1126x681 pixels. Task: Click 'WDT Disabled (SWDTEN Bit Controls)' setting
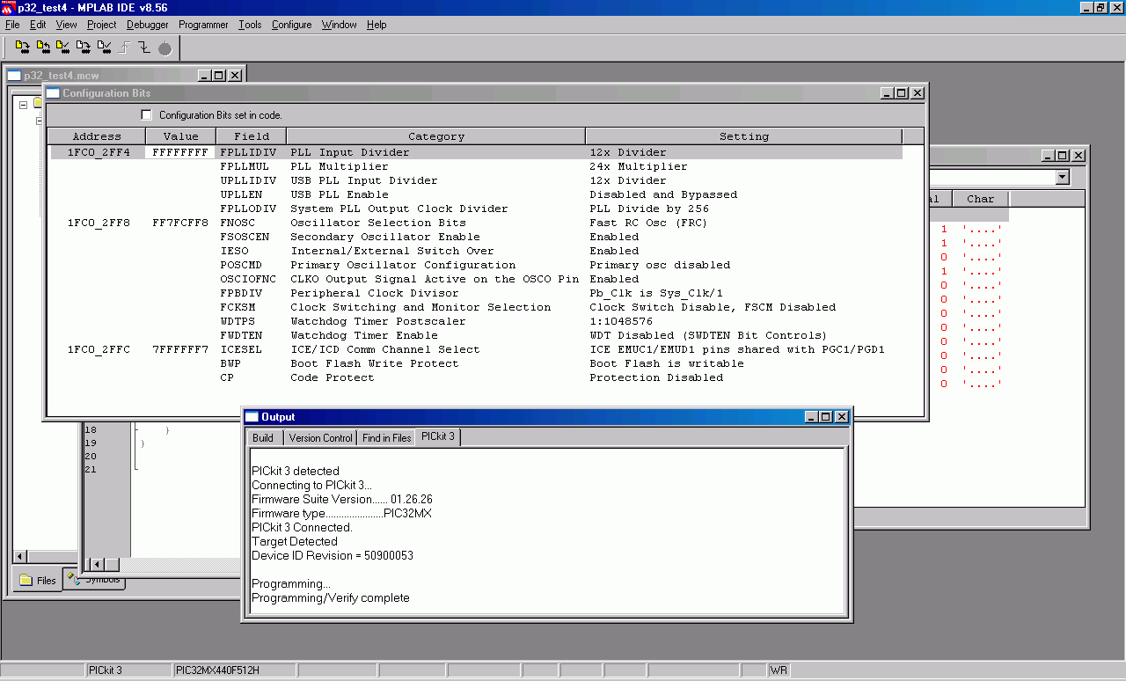(x=708, y=335)
